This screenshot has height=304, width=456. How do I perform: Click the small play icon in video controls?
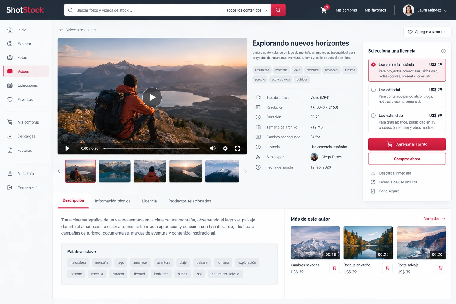point(67,148)
